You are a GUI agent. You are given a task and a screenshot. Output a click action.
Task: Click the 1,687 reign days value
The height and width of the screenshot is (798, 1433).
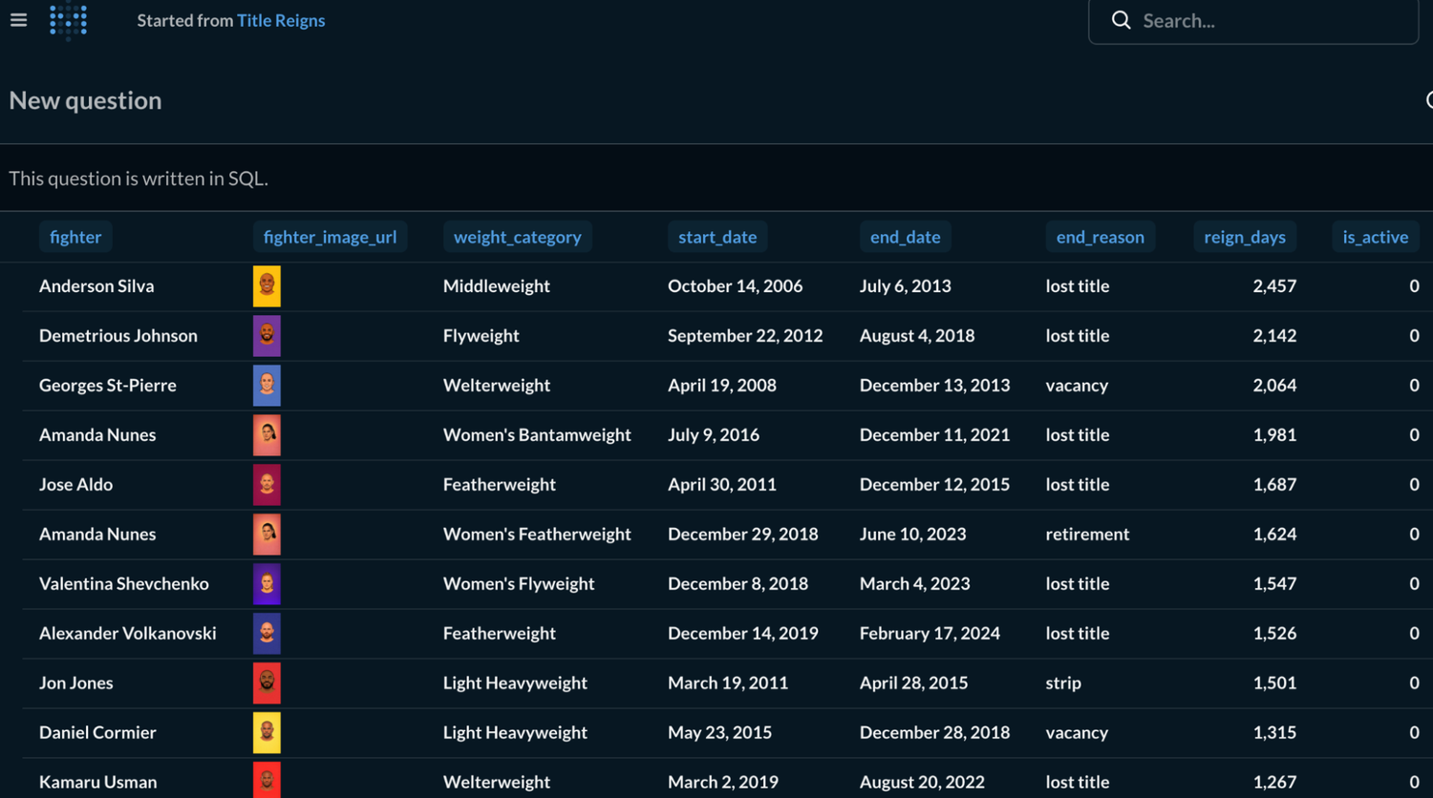coord(1274,485)
